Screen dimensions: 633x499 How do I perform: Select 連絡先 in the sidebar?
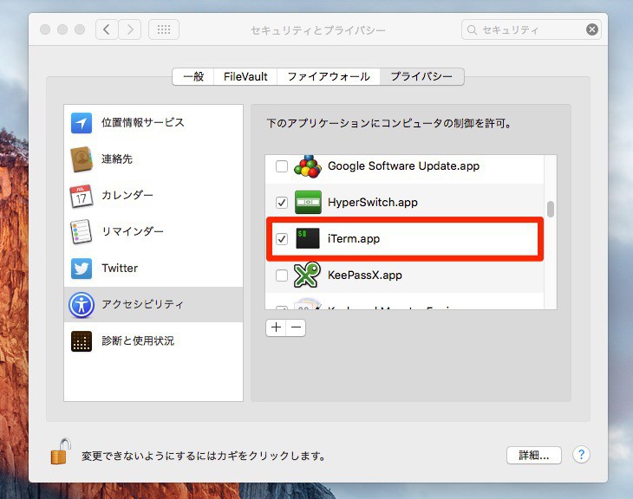click(117, 159)
